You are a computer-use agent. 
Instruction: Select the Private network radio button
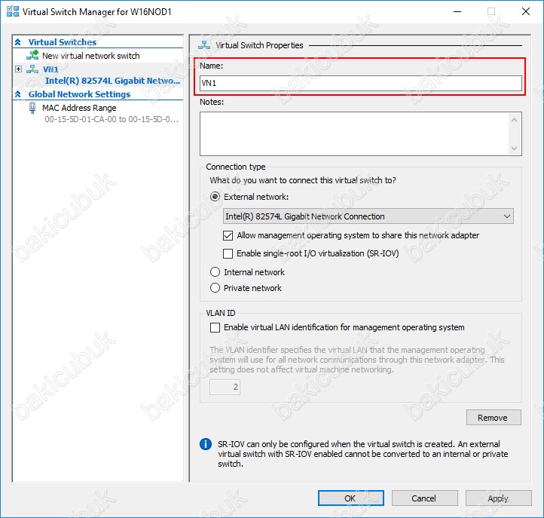click(x=215, y=288)
